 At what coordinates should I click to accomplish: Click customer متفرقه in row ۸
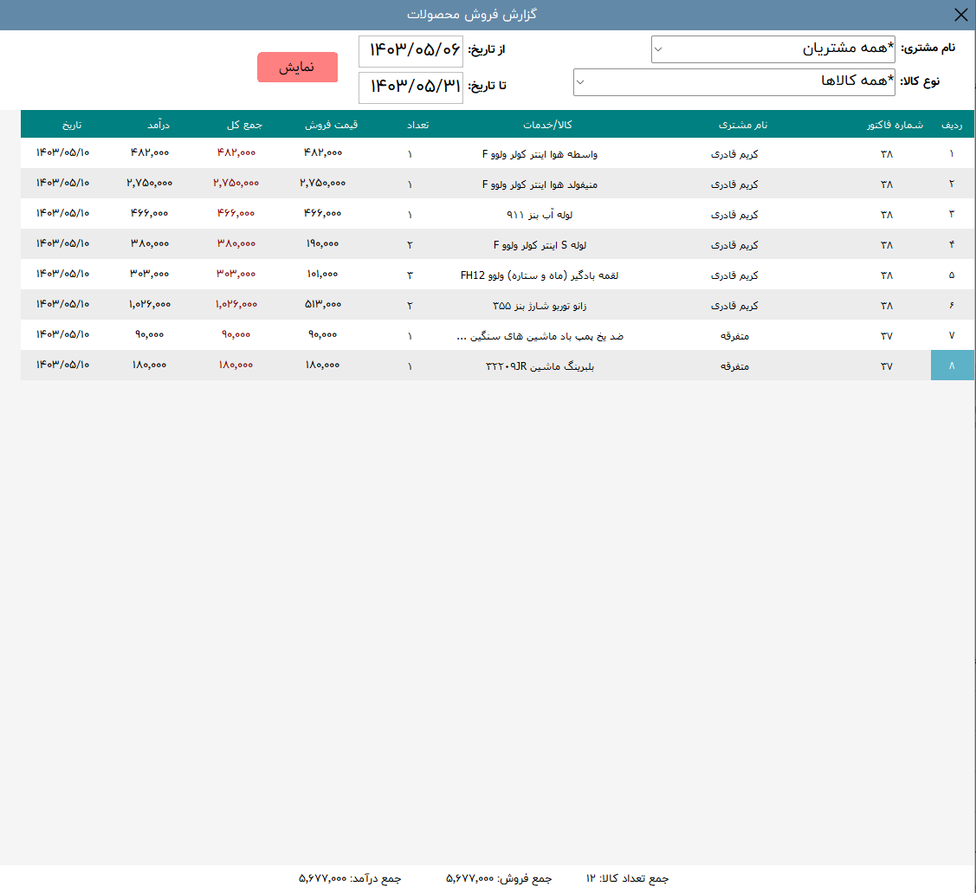(734, 366)
